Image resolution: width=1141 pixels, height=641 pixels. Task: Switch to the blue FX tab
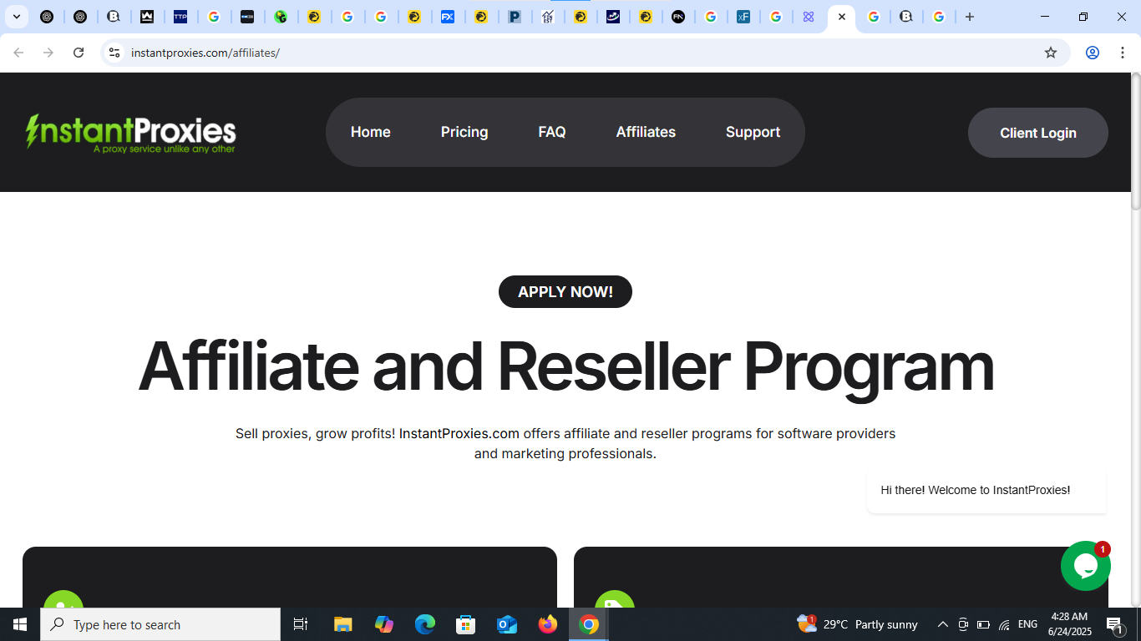coord(448,17)
